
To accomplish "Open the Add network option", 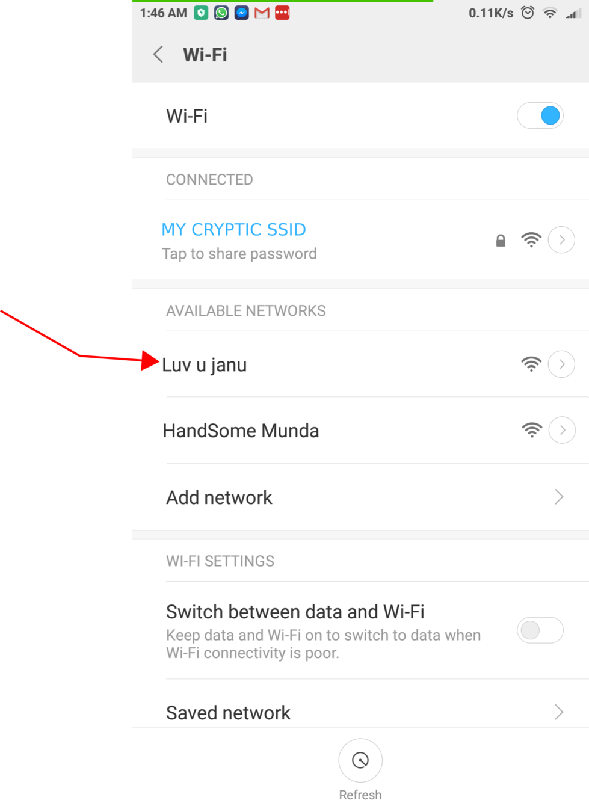I will [x=360, y=497].
